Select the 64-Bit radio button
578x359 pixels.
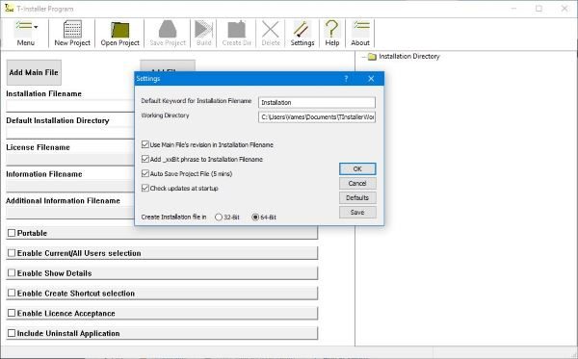(x=255, y=218)
